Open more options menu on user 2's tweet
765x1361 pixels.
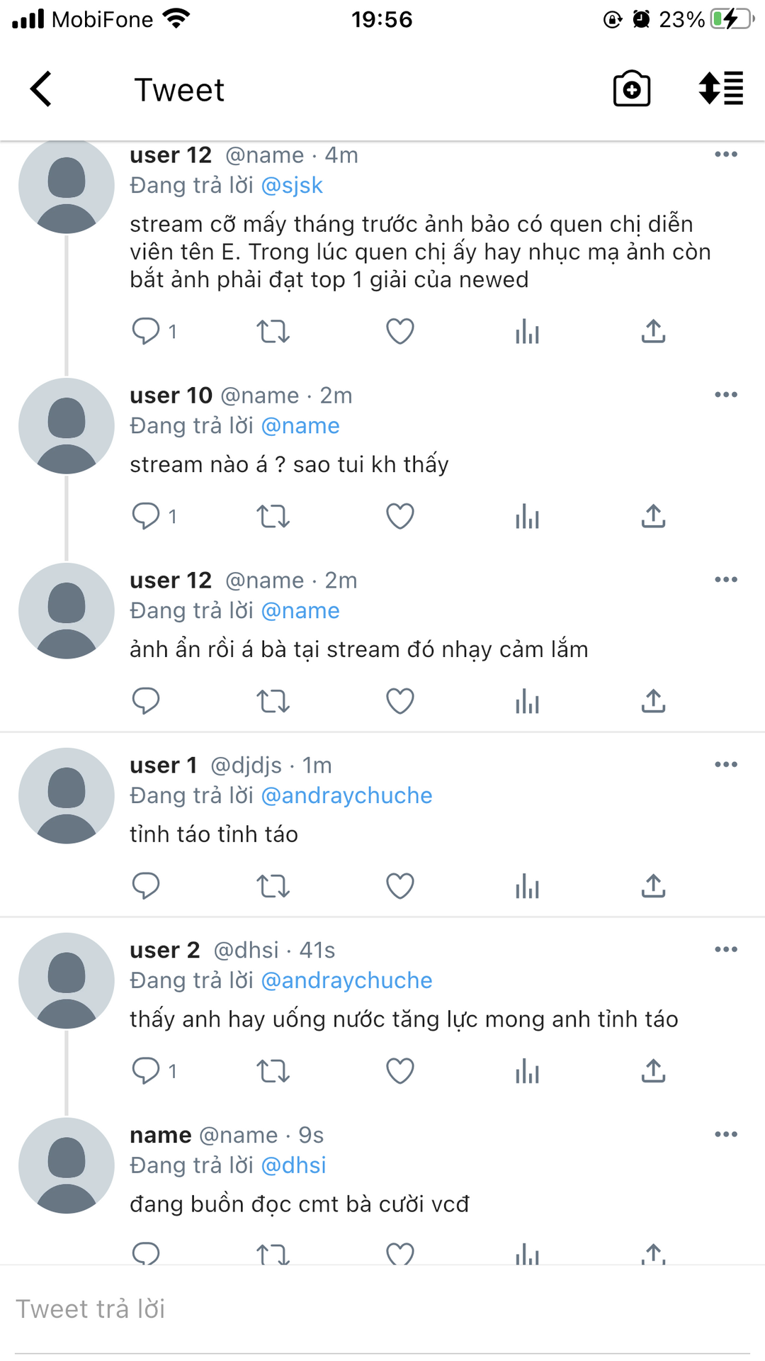pyautogui.click(x=726, y=950)
